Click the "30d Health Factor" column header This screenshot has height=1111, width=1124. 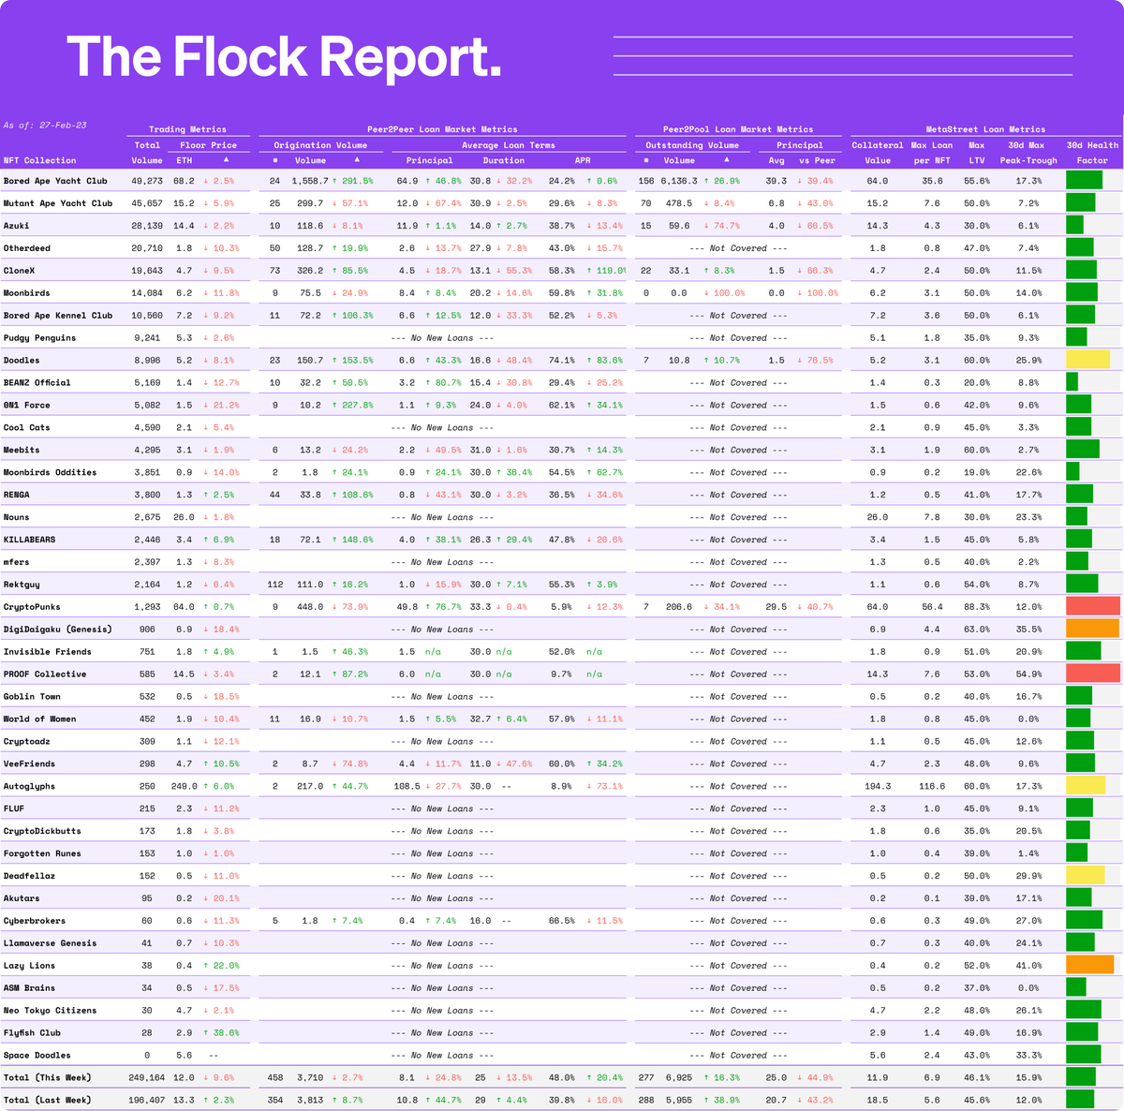pyautogui.click(x=1092, y=153)
